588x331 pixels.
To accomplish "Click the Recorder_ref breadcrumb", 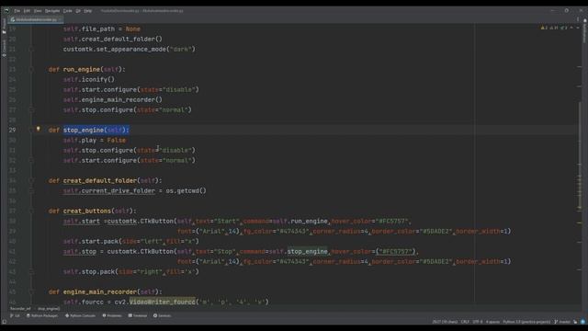I will coord(20,309).
